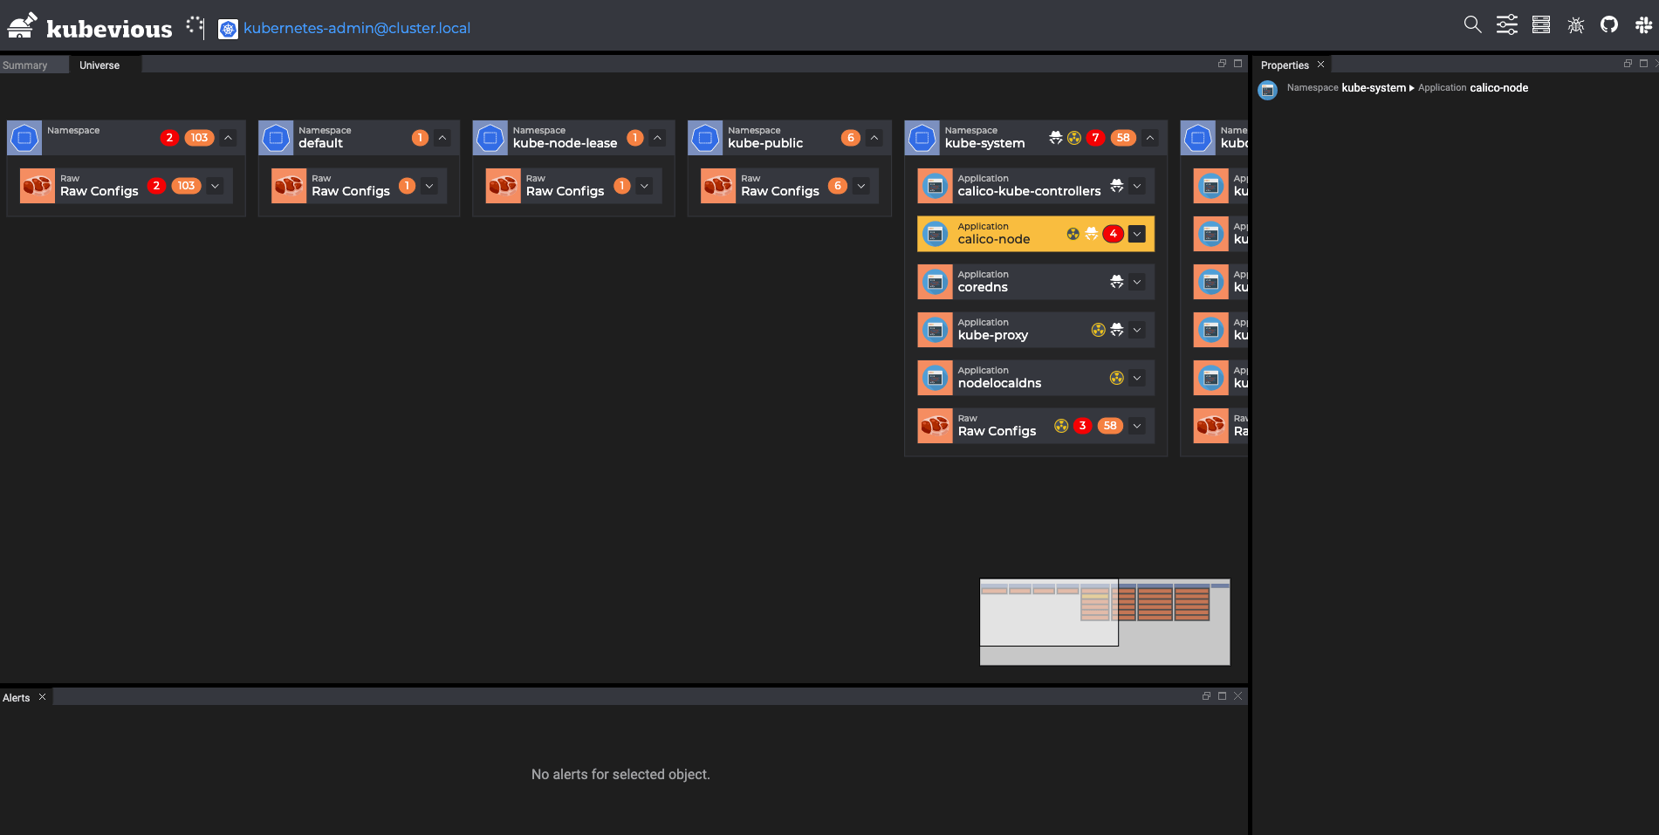Viewport: 1659px width, 835px height.
Task: Click the red error badge 4 on calico-node
Action: (x=1113, y=234)
